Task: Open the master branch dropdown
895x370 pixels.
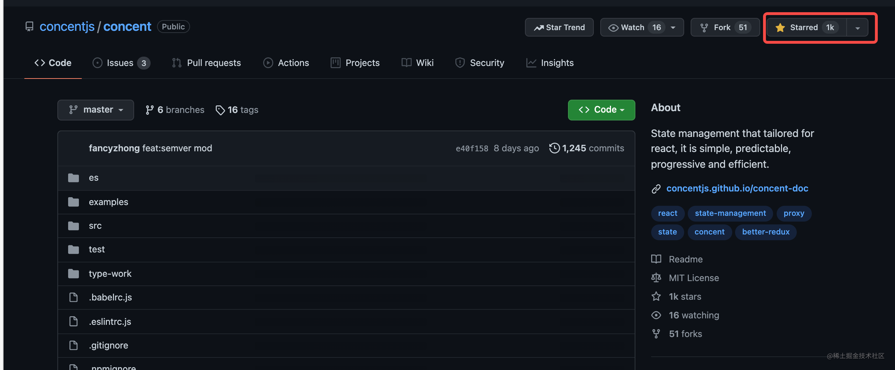Action: (x=96, y=110)
